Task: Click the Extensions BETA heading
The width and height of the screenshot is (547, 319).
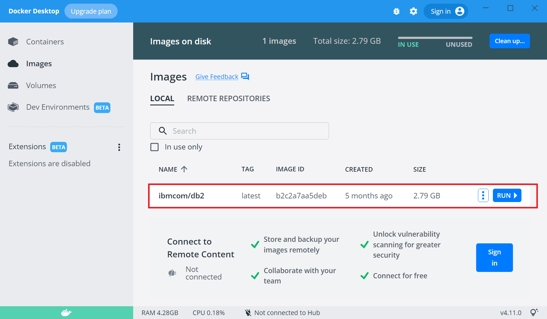Action: coord(38,147)
